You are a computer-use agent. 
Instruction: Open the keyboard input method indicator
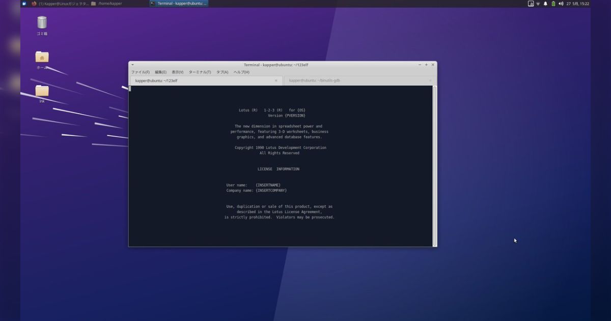point(531,4)
